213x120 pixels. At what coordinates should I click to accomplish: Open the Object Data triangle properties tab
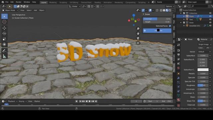(x=179, y=96)
